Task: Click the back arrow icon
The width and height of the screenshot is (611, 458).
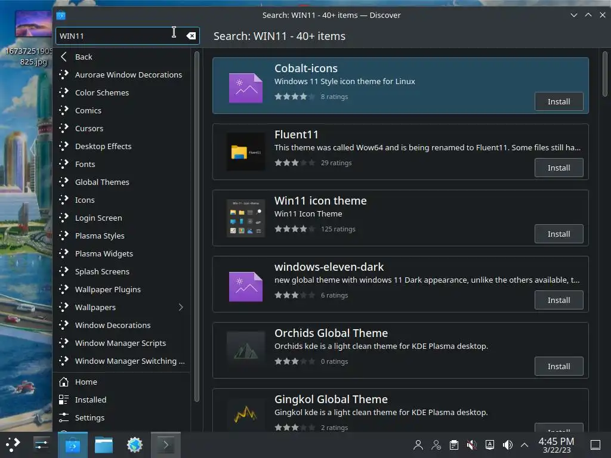Action: pos(64,57)
